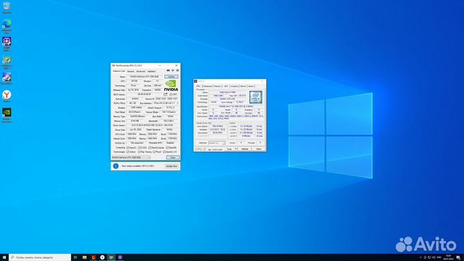464x261 pixels.
Task: Toggle the DirectML checkbox
Action: [x=167, y=148]
